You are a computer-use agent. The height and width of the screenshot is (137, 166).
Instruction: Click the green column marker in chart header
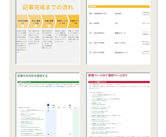pyautogui.click(x=54, y=105)
